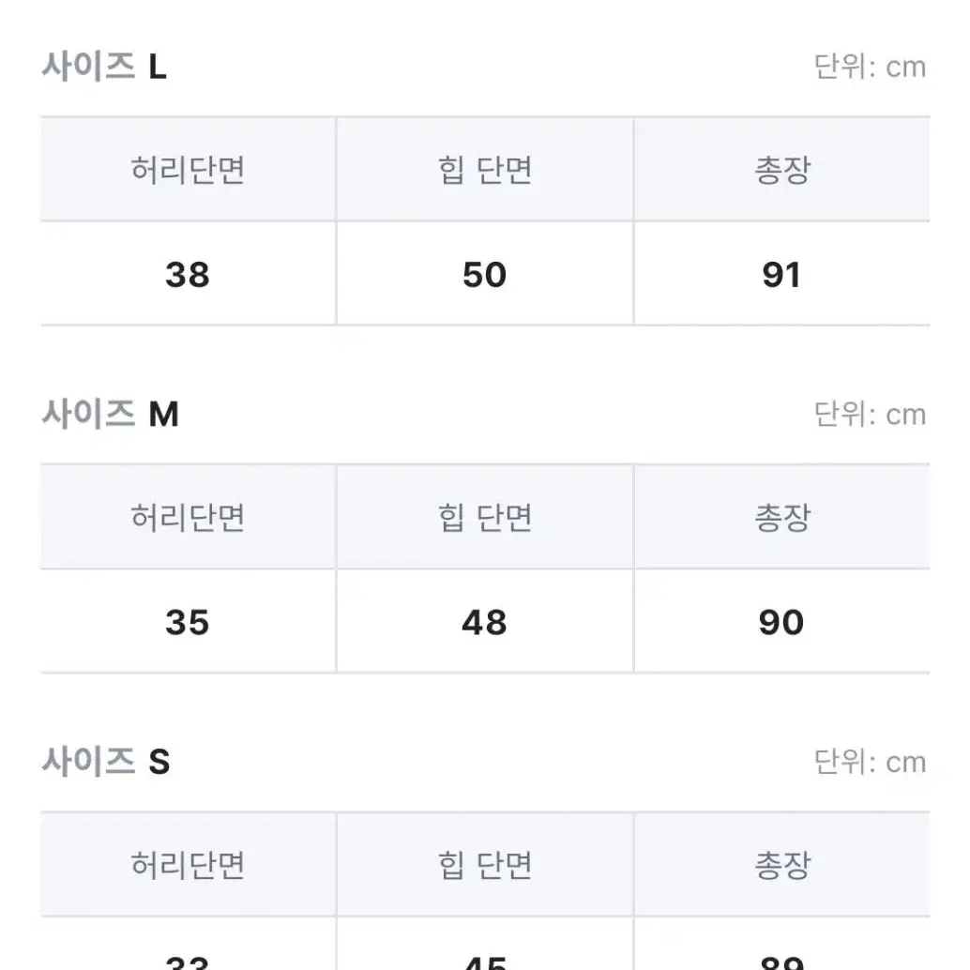
Task: Select the size L waist value 38
Action: (188, 275)
